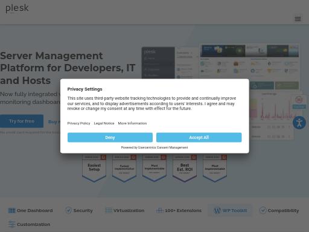Click the Fastest Implementation badge
309x232 pixels.
pos(124,168)
